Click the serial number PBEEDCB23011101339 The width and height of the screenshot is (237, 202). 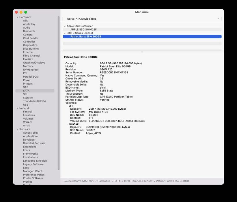pyautogui.click(x=114, y=72)
